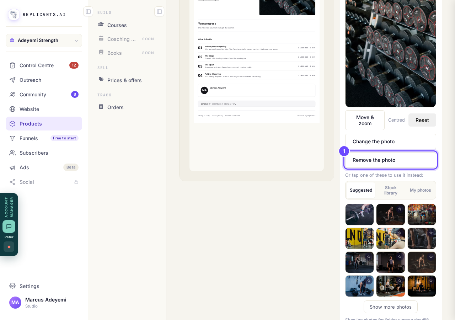Open the Marcus Adeyemi account profile
The height and width of the screenshot is (320, 455).
tap(44, 303)
